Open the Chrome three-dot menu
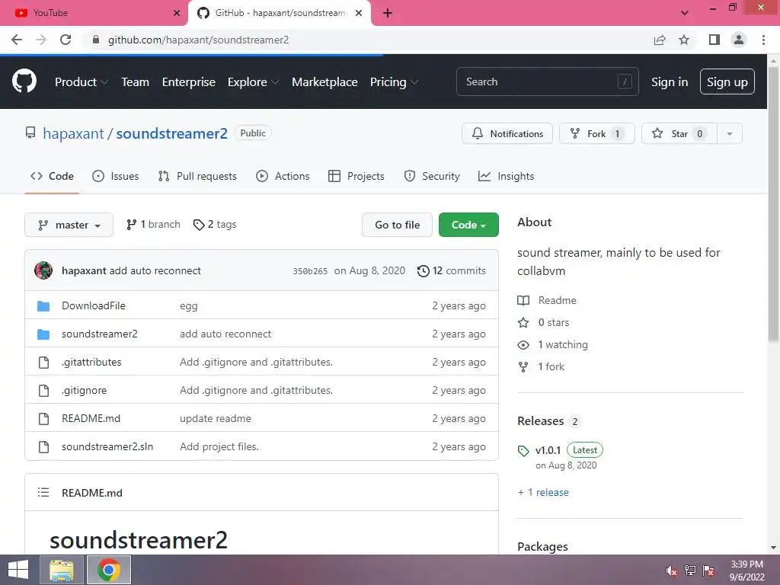This screenshot has height=585, width=780. (x=763, y=40)
